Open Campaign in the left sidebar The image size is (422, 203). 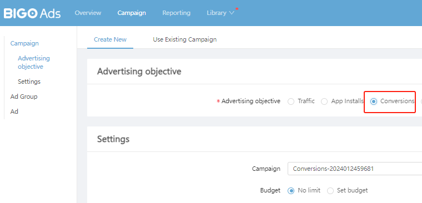[24, 43]
